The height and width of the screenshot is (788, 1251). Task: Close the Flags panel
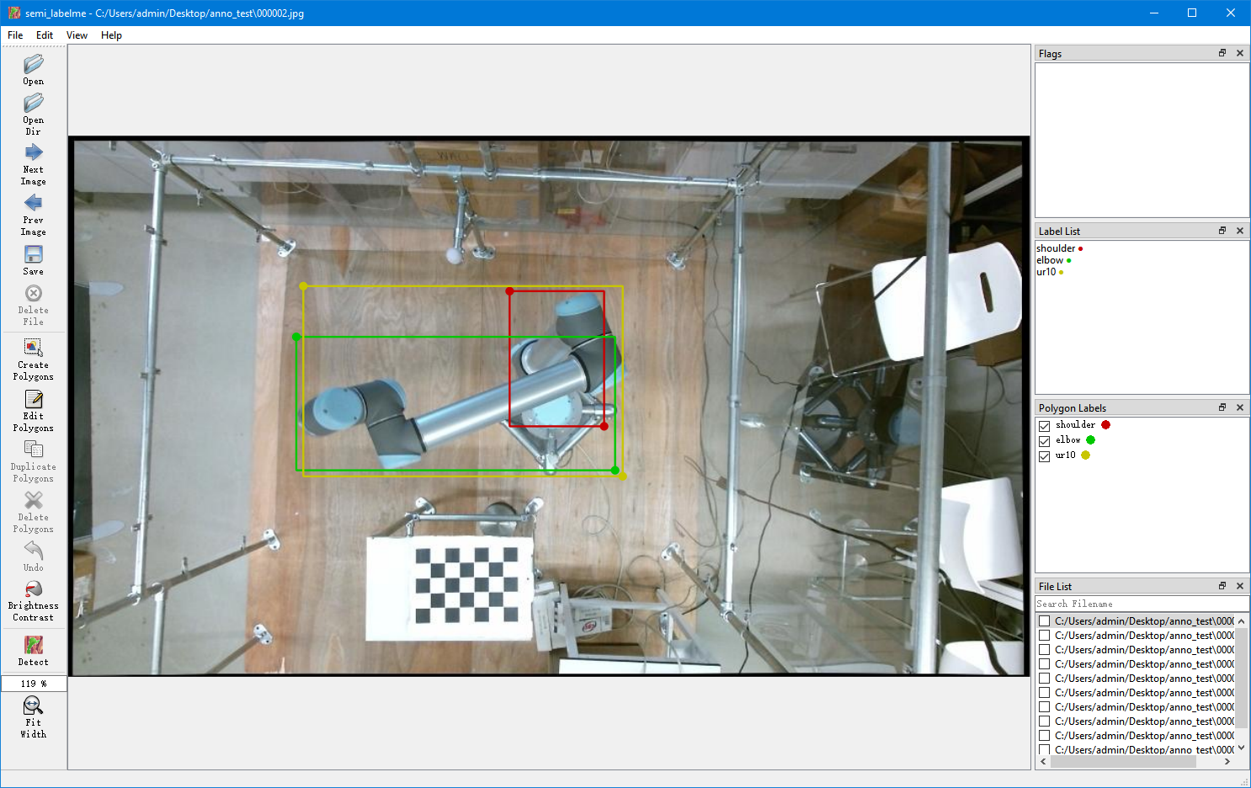(1240, 53)
